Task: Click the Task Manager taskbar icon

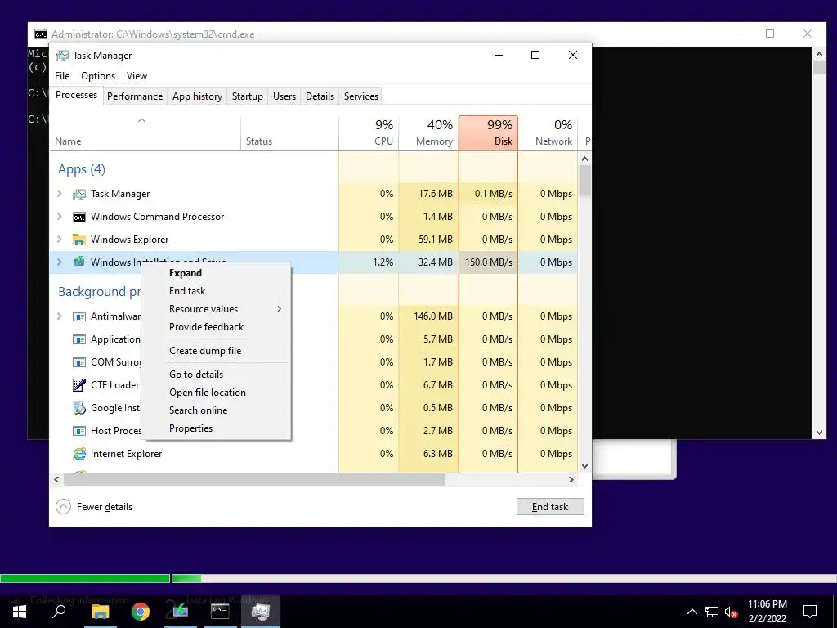Action: [261, 612]
